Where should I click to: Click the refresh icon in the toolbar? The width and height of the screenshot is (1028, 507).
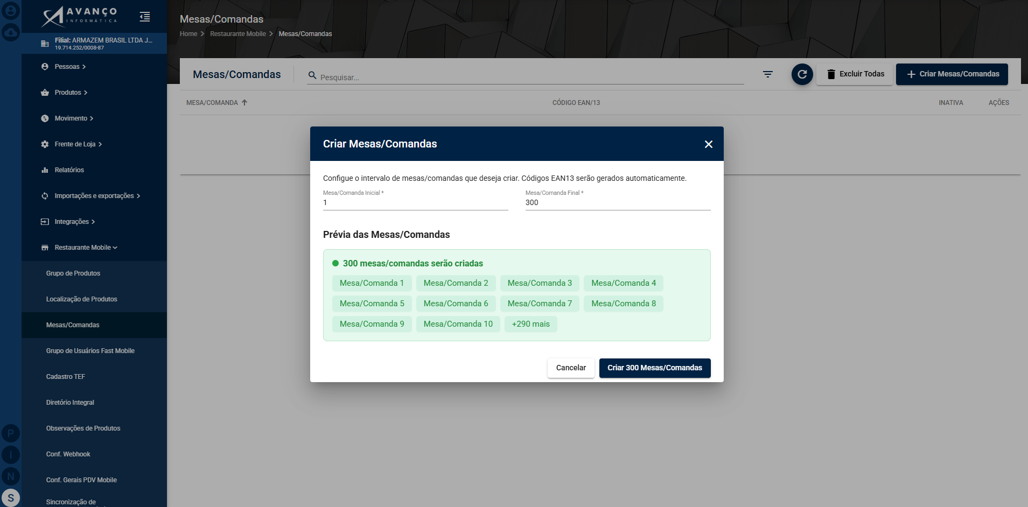(x=802, y=74)
